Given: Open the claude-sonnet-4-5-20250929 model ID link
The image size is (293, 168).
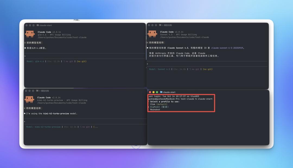Looking at the screenshot, I should (x=227, y=48).
